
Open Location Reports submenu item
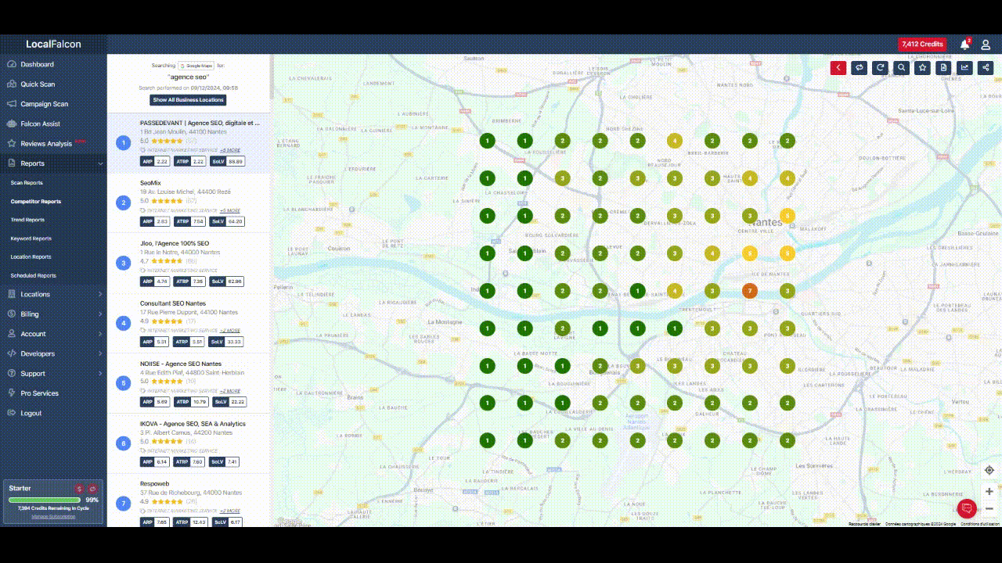(31, 256)
